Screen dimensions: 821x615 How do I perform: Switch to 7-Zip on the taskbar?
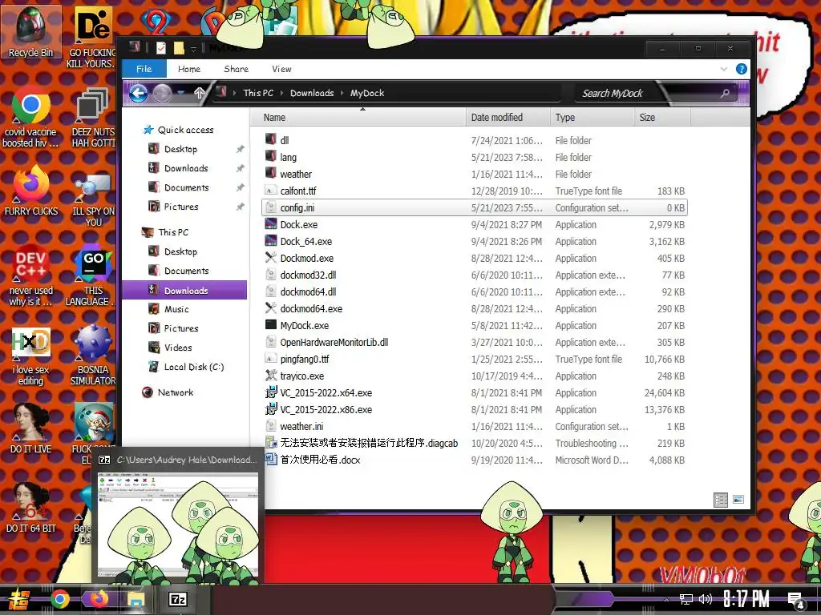(177, 599)
